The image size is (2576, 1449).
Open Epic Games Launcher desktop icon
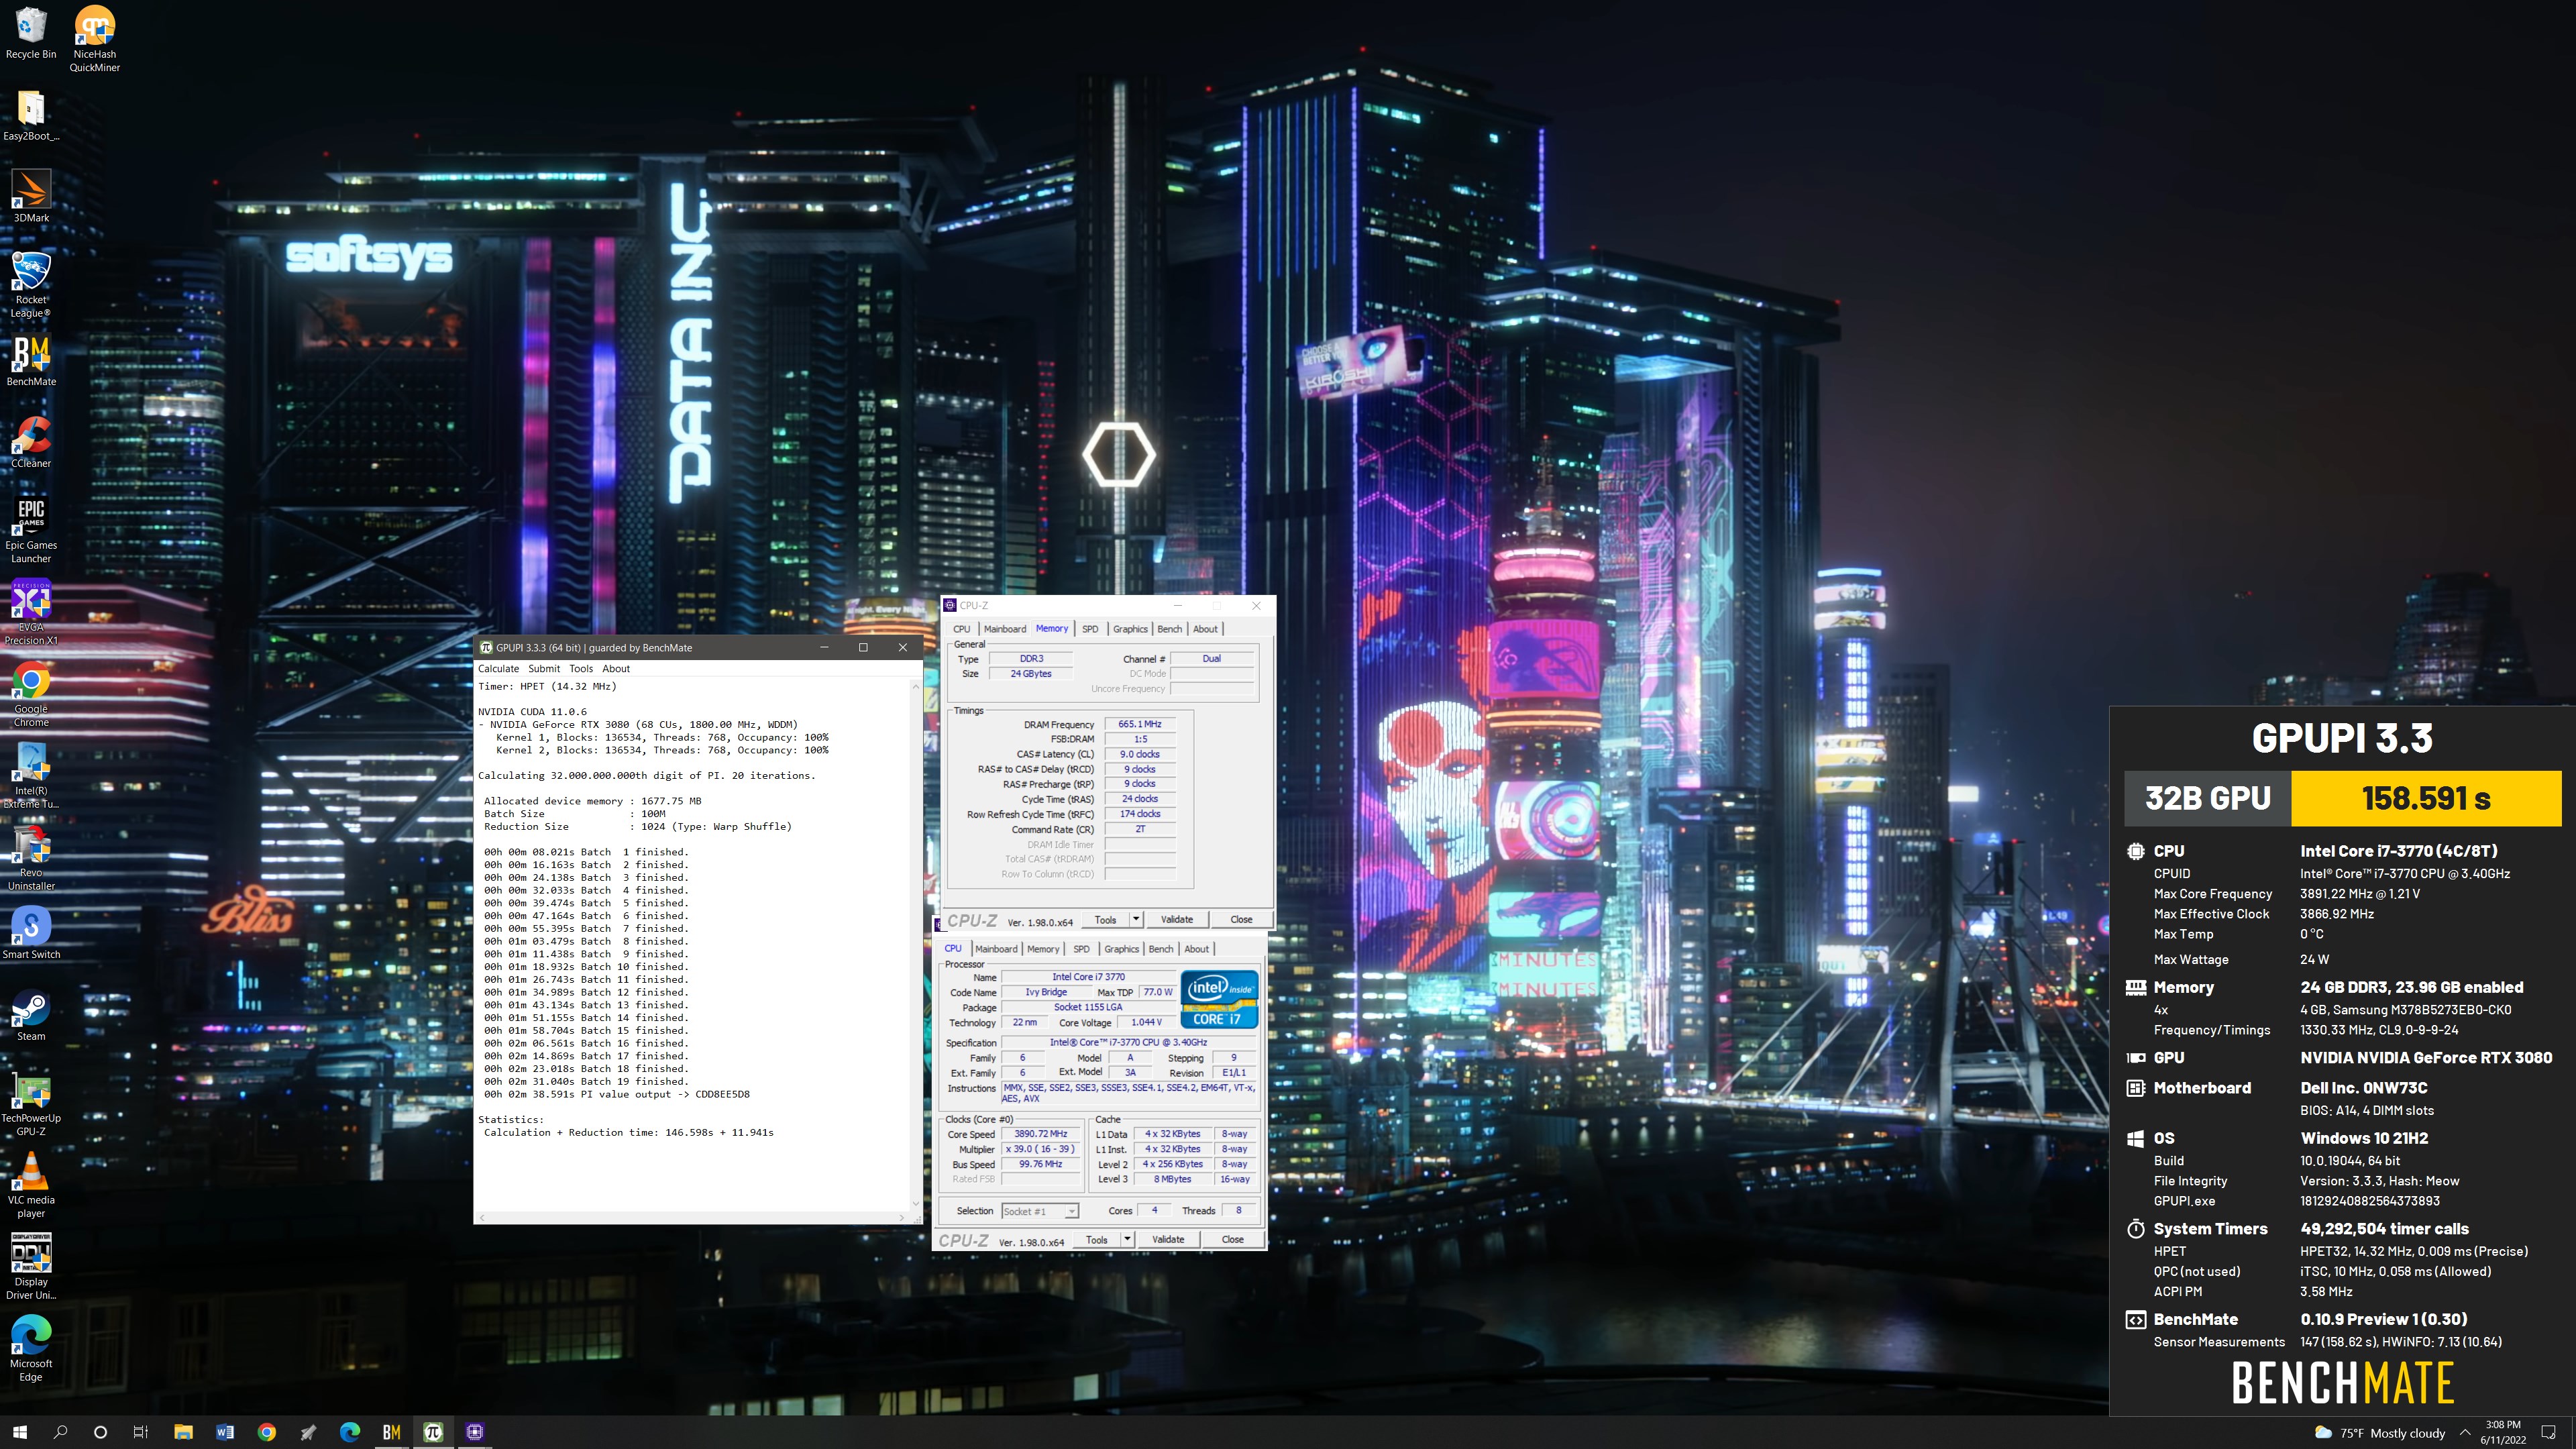point(31,530)
